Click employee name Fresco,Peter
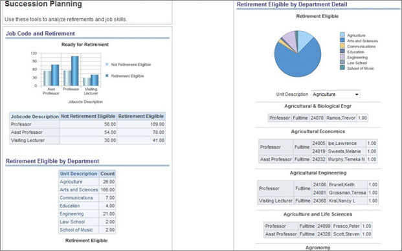402x251 pixels. [346, 226]
